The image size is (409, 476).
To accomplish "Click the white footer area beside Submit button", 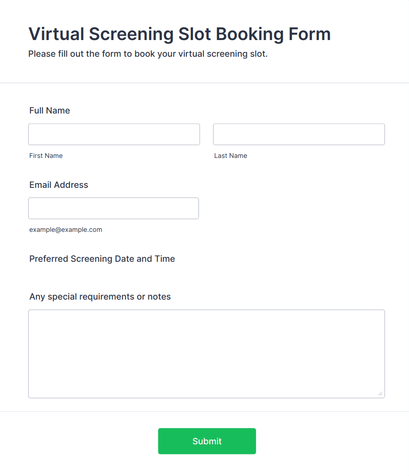I will click(331, 441).
